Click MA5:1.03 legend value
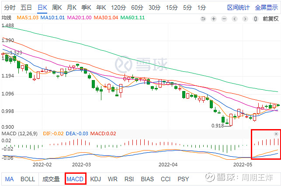This screenshot has width=281, height=186. pyautogui.click(x=28, y=18)
